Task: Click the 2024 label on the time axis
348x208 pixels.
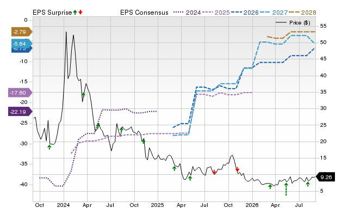Action: (x=63, y=205)
